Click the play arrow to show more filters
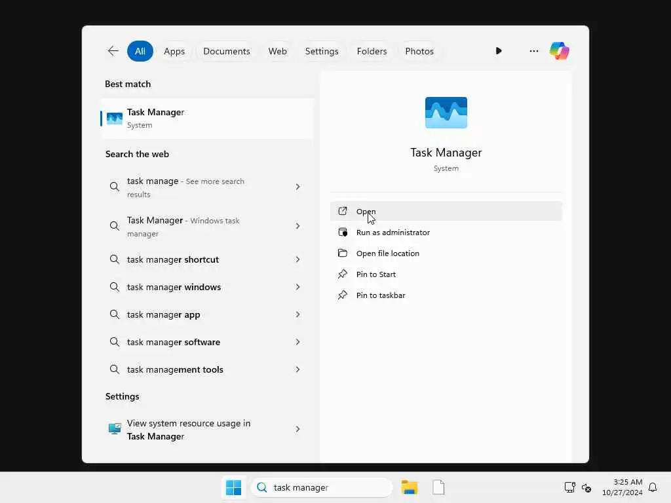The image size is (671, 503). click(499, 51)
